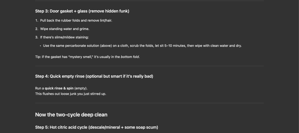299x133 pixels.
Task: Click the 'Now the two-cycle deep clean' heading
Action: 71,115
